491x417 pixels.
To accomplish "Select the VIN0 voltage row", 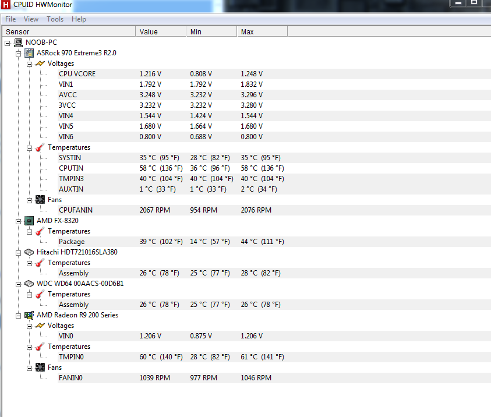I will coord(274,336).
